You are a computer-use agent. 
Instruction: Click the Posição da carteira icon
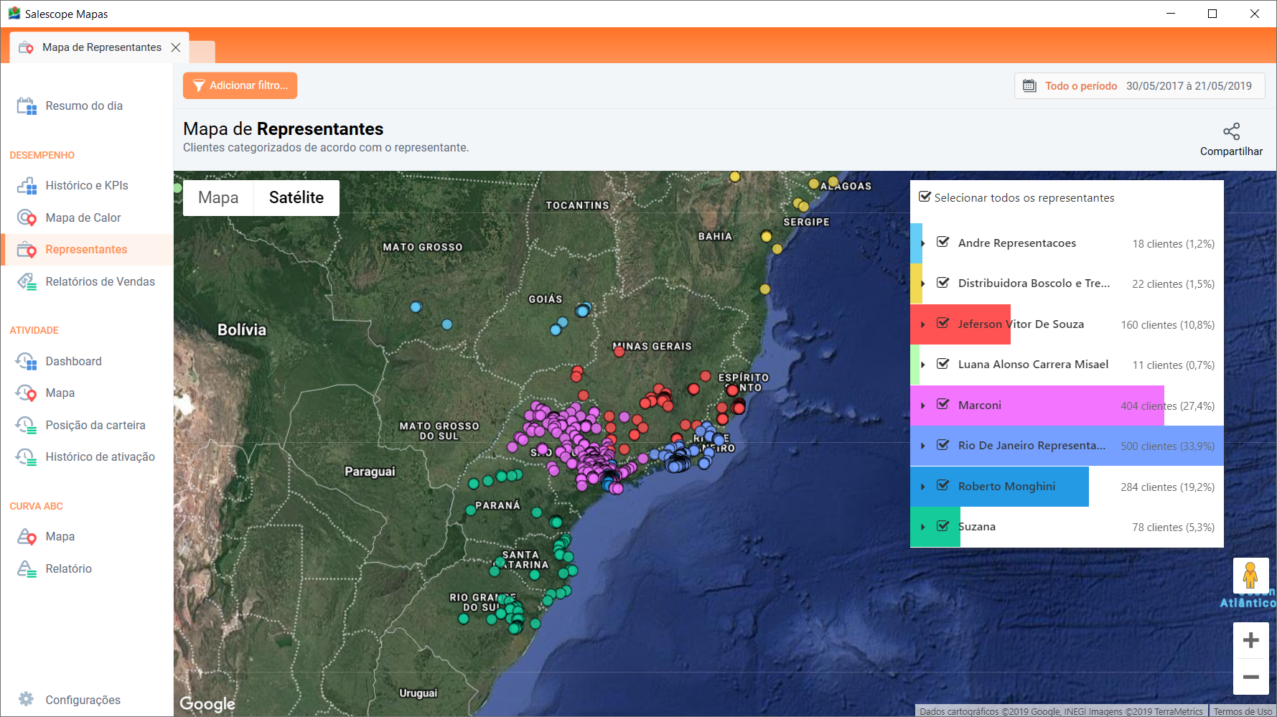[x=27, y=425]
